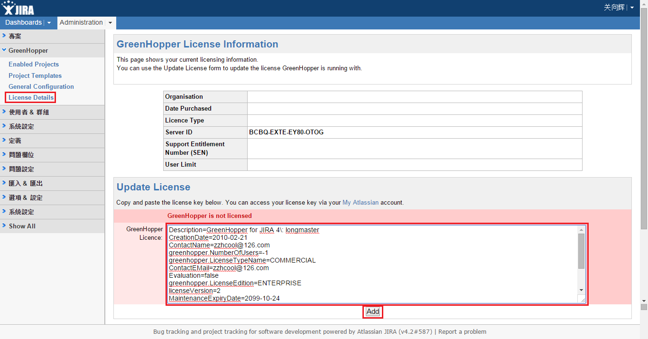
Task: Click the Date Purchased table label
Action: click(188, 108)
